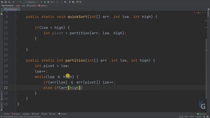Toggle read-only lock icon in status bar

click(204, 117)
